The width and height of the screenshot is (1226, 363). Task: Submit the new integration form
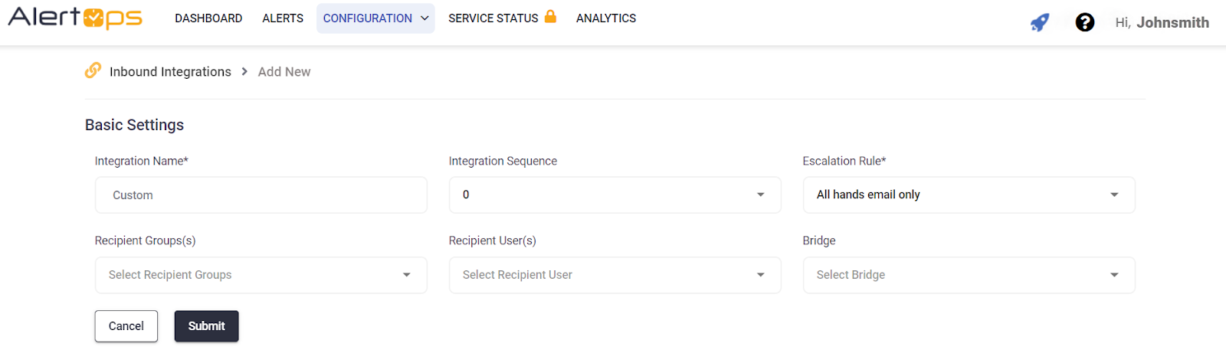206,326
